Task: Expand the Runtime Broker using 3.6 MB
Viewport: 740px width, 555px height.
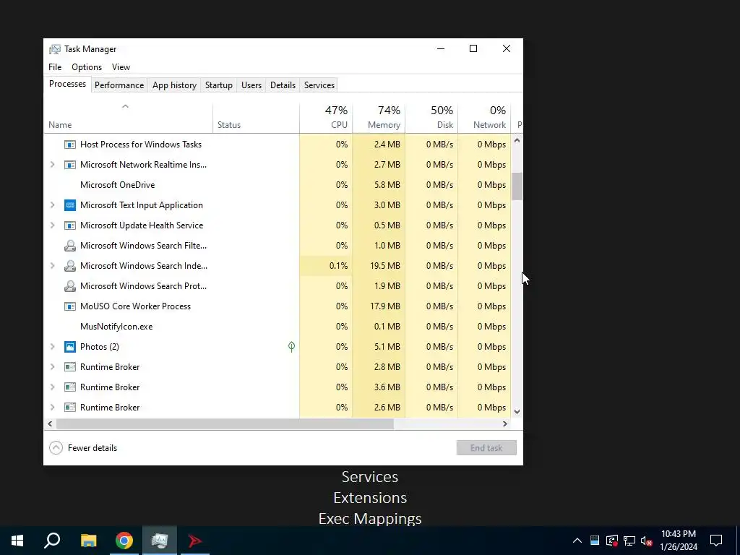Action: coord(52,387)
